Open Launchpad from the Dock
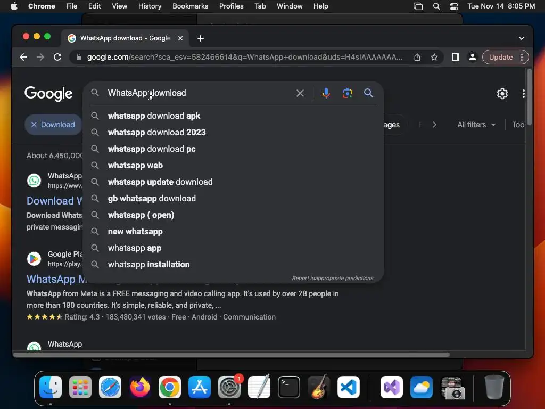 tap(80, 387)
